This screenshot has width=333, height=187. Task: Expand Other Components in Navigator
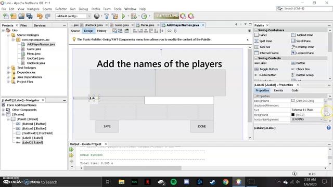click(3, 110)
